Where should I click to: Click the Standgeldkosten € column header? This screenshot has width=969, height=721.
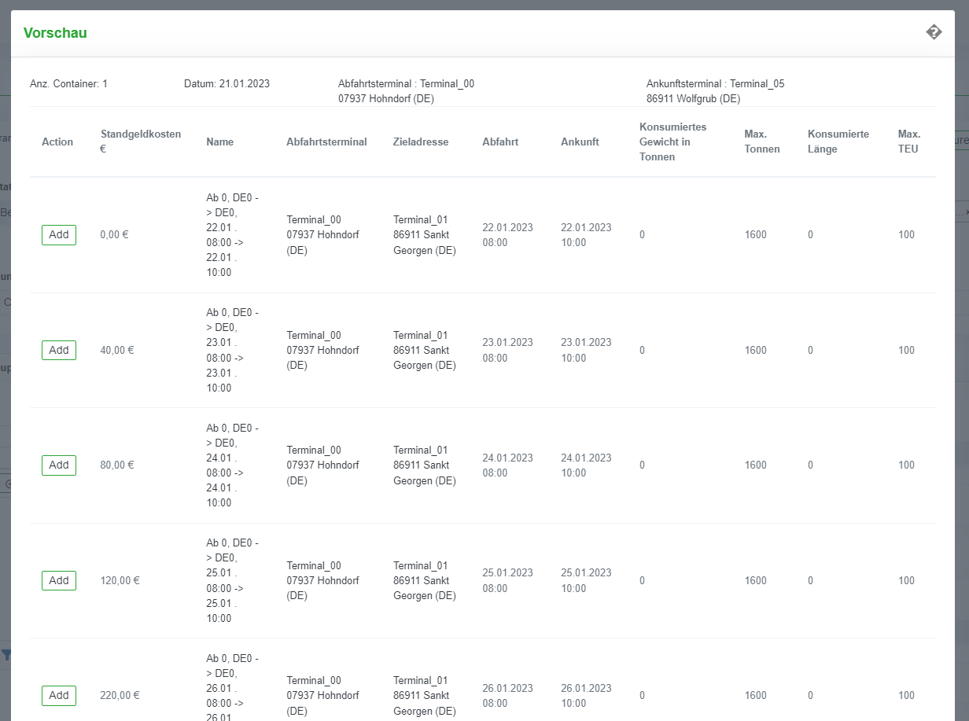tap(141, 142)
